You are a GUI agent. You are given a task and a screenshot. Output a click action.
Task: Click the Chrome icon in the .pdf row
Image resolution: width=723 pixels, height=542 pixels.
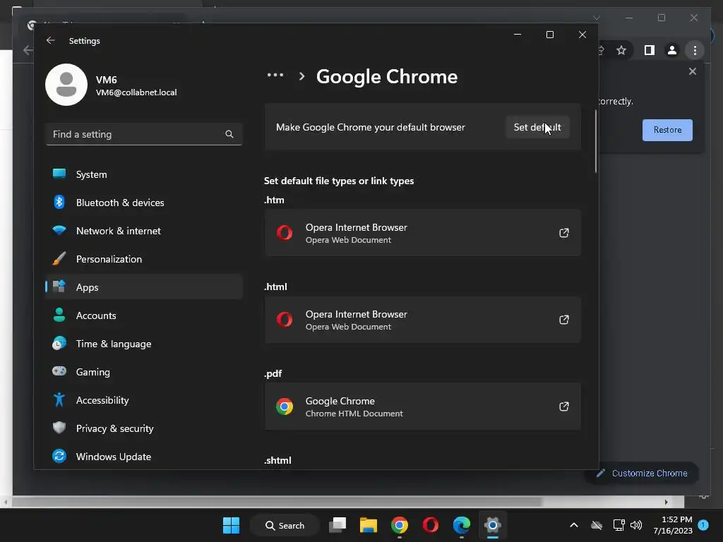(285, 406)
